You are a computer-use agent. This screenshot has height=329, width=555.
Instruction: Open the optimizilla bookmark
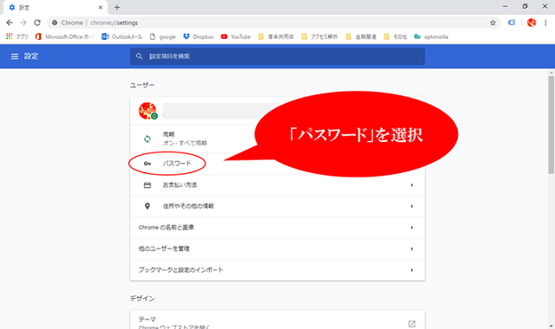pos(431,36)
